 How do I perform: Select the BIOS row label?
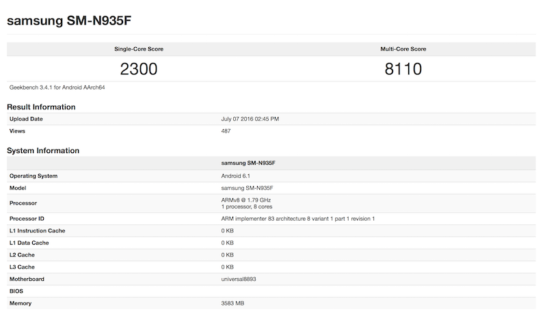[17, 290]
